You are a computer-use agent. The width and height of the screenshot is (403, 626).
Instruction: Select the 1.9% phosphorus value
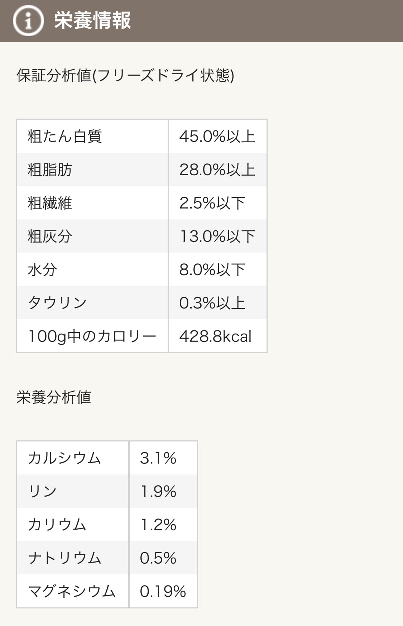click(x=158, y=492)
